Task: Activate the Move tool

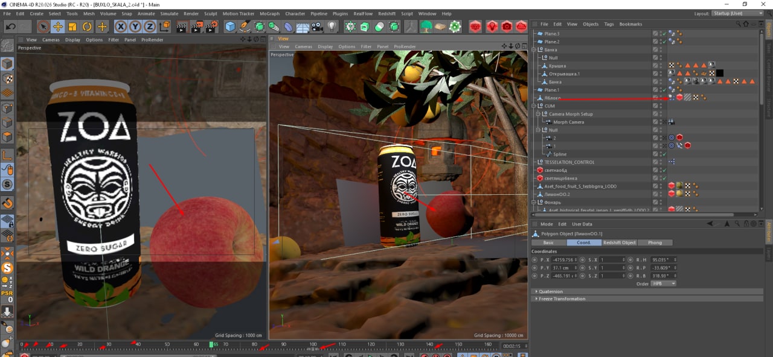Action: click(x=58, y=27)
